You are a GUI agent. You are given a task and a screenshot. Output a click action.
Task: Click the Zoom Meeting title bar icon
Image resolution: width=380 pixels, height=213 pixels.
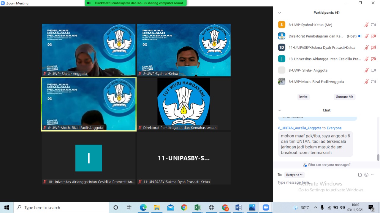click(3, 3)
